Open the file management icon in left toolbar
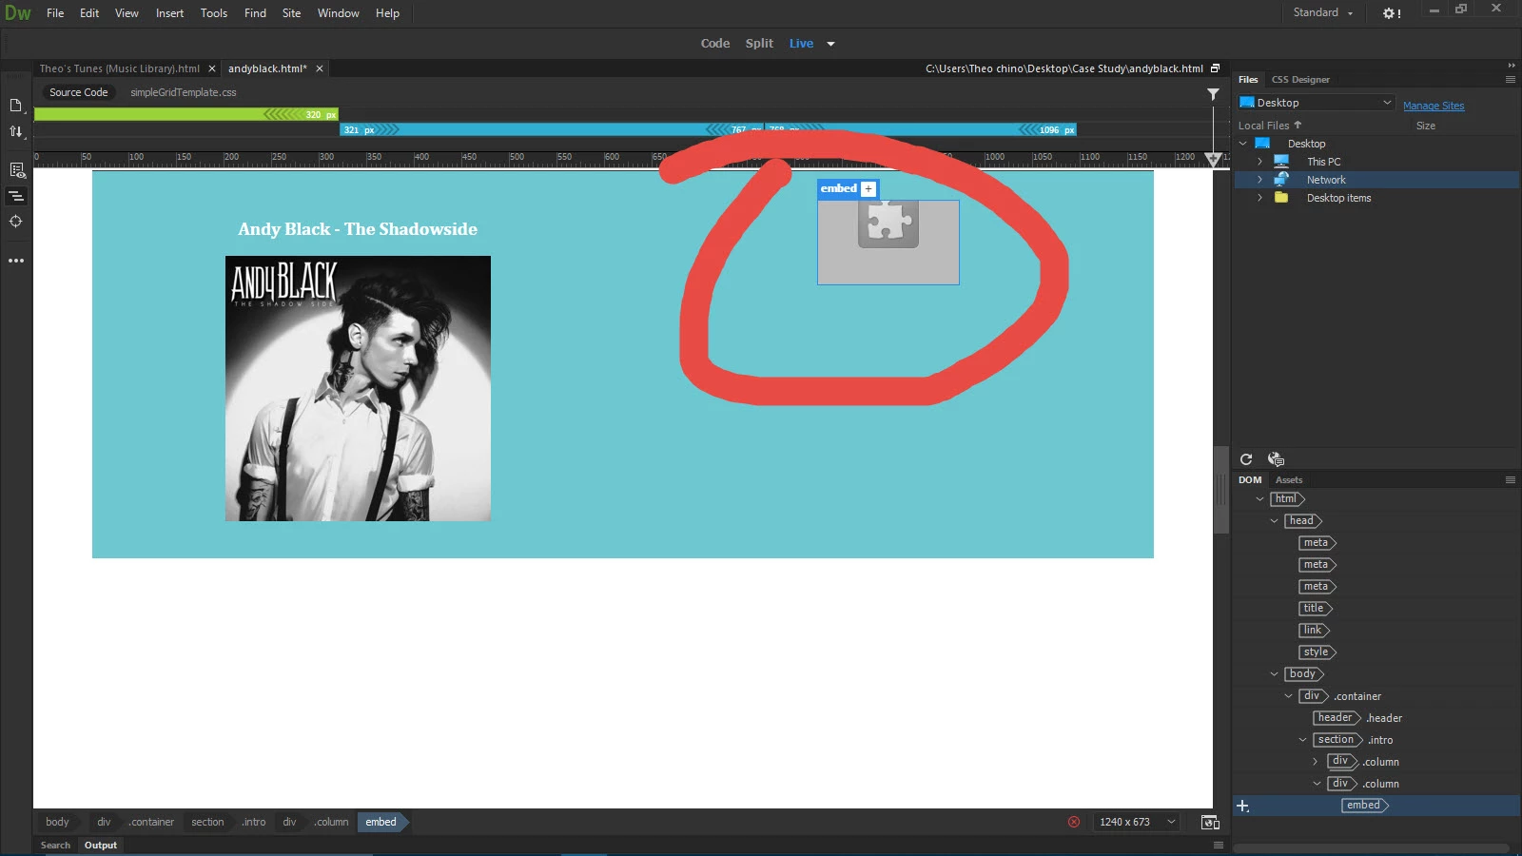The height and width of the screenshot is (856, 1522). coord(16,106)
